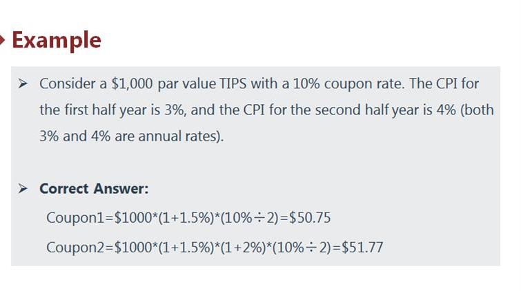Click the arrow bullet before 'Correct Answer'
521x291 pixels.
(x=23, y=189)
